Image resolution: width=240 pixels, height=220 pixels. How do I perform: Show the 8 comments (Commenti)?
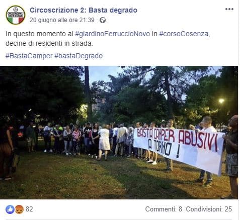[x=164, y=209]
